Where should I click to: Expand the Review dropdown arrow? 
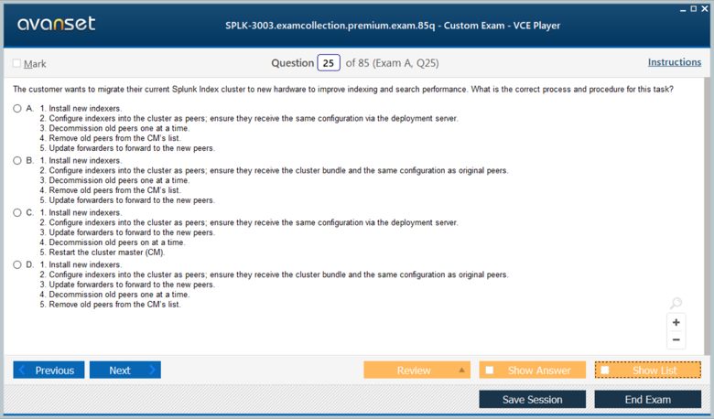(461, 370)
